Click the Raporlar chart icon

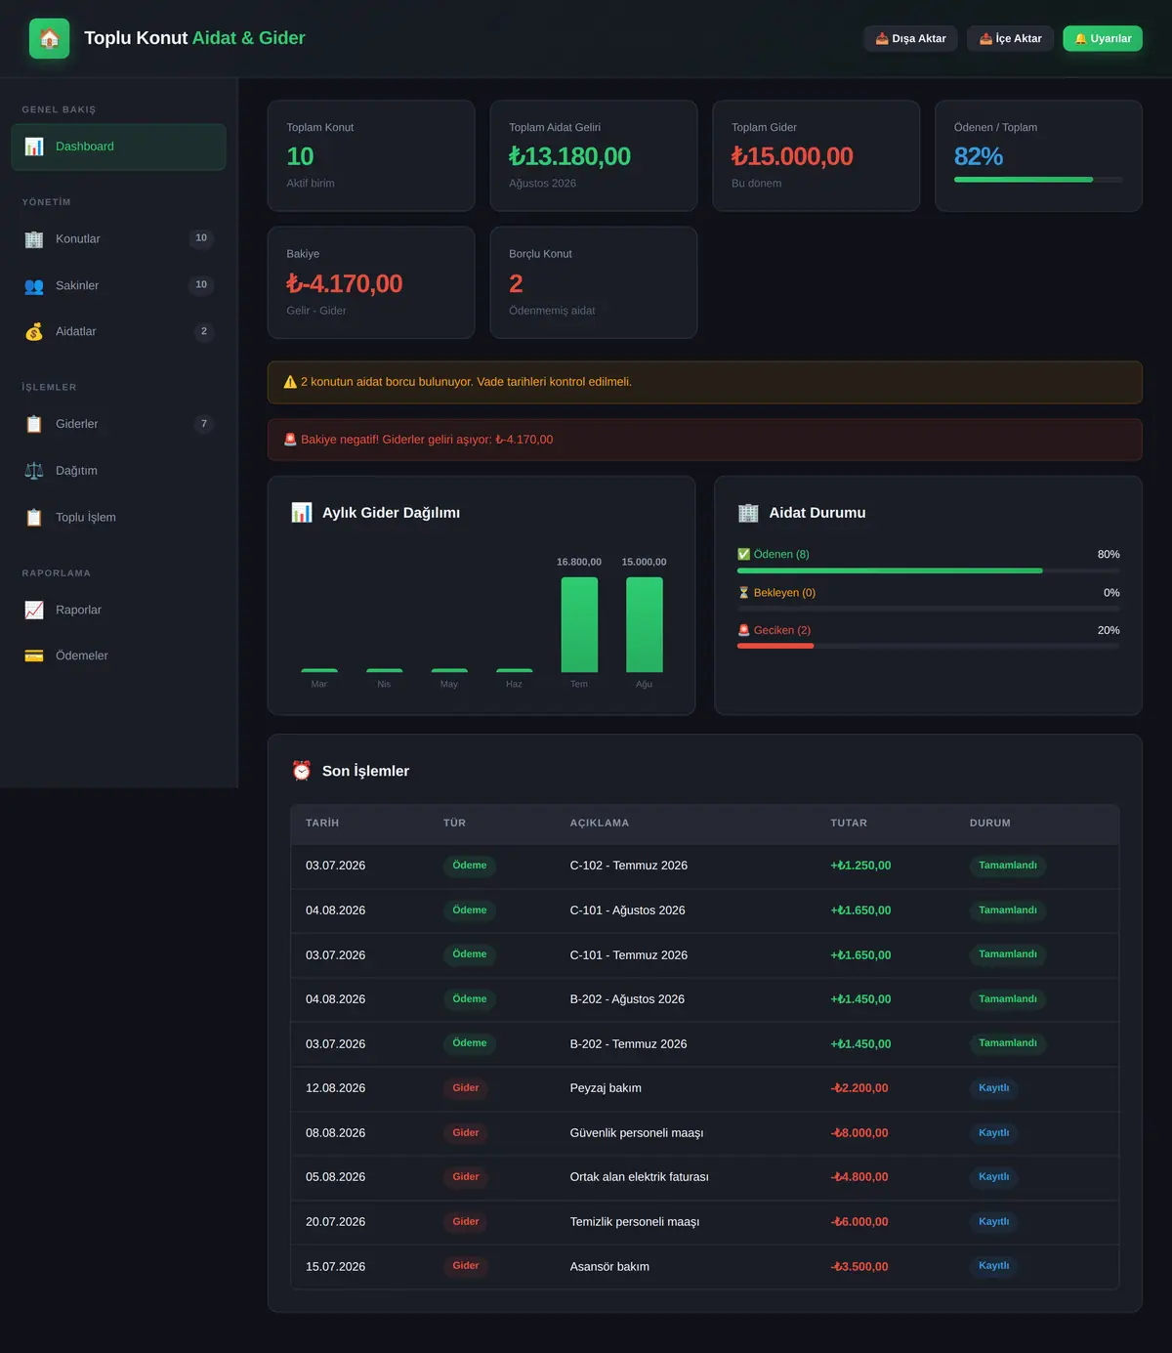[34, 610]
